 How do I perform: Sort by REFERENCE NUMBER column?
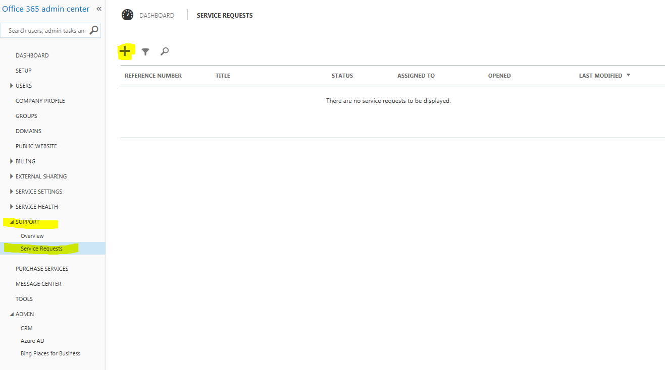pos(153,76)
